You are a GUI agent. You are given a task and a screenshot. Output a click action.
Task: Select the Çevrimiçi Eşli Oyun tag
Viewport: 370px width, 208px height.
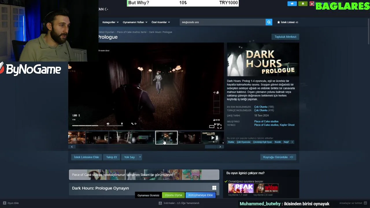262,142
